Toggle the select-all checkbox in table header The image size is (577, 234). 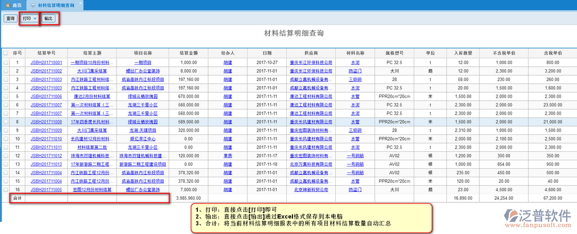click(6, 53)
